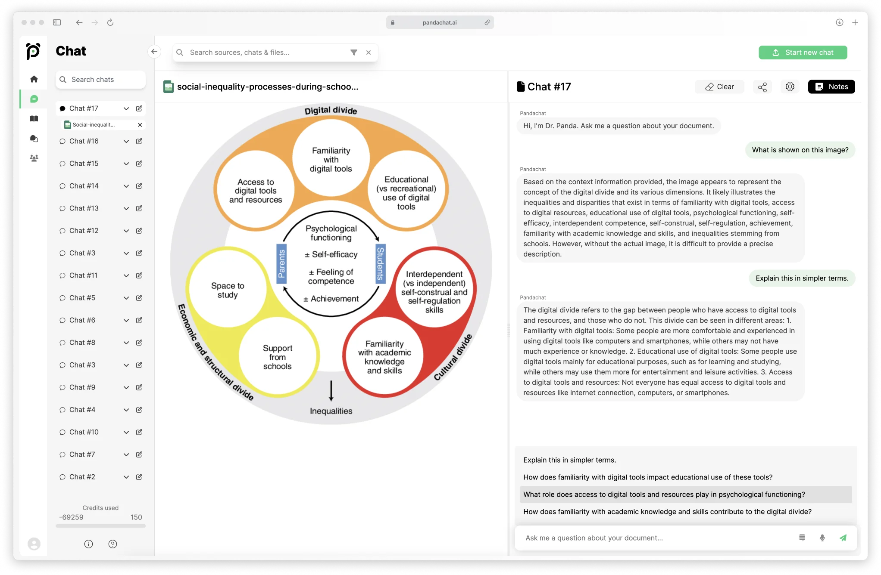The width and height of the screenshot is (881, 575).
Task: Click edit icon for Chat #11
Action: point(139,275)
